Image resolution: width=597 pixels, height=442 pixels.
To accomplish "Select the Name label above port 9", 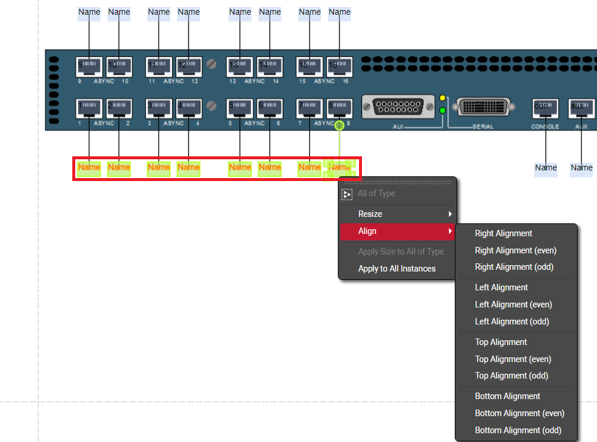I will click(x=89, y=12).
